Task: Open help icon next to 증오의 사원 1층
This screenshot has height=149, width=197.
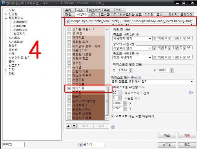Action: click(x=137, y=34)
